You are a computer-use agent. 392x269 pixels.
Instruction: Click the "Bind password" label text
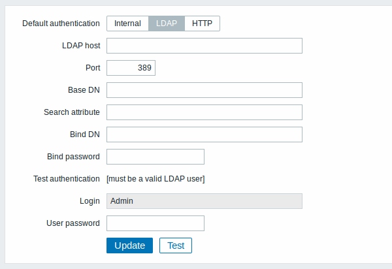pos(73,157)
